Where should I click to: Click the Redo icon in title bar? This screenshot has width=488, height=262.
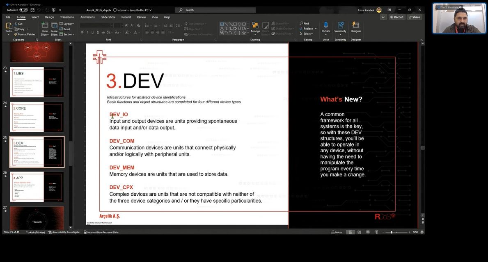click(x=47, y=10)
